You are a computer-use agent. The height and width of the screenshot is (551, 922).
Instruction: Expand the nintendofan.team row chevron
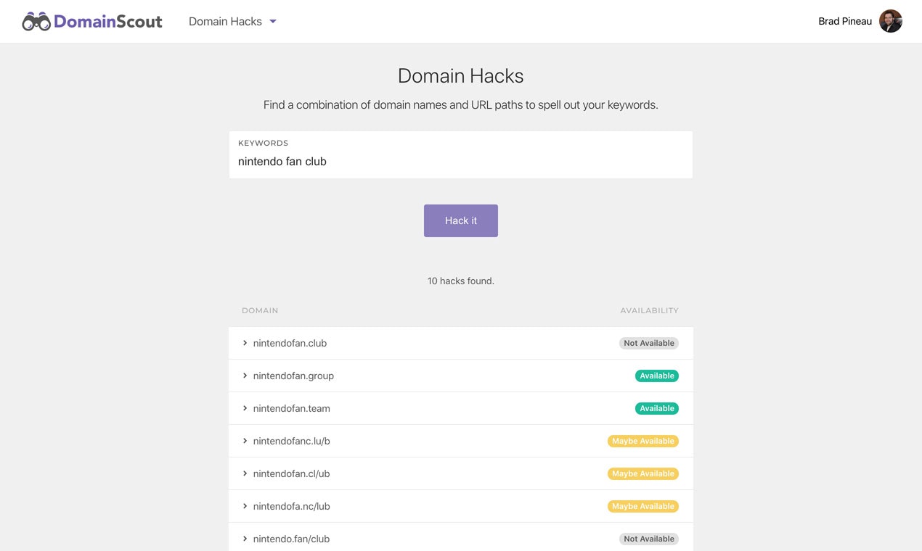coord(245,408)
